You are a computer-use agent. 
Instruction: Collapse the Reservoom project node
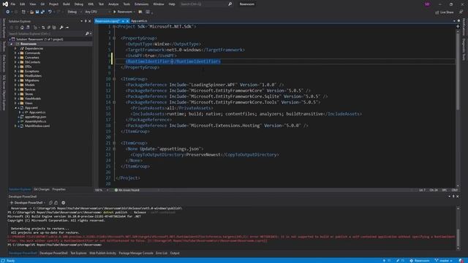point(12,44)
